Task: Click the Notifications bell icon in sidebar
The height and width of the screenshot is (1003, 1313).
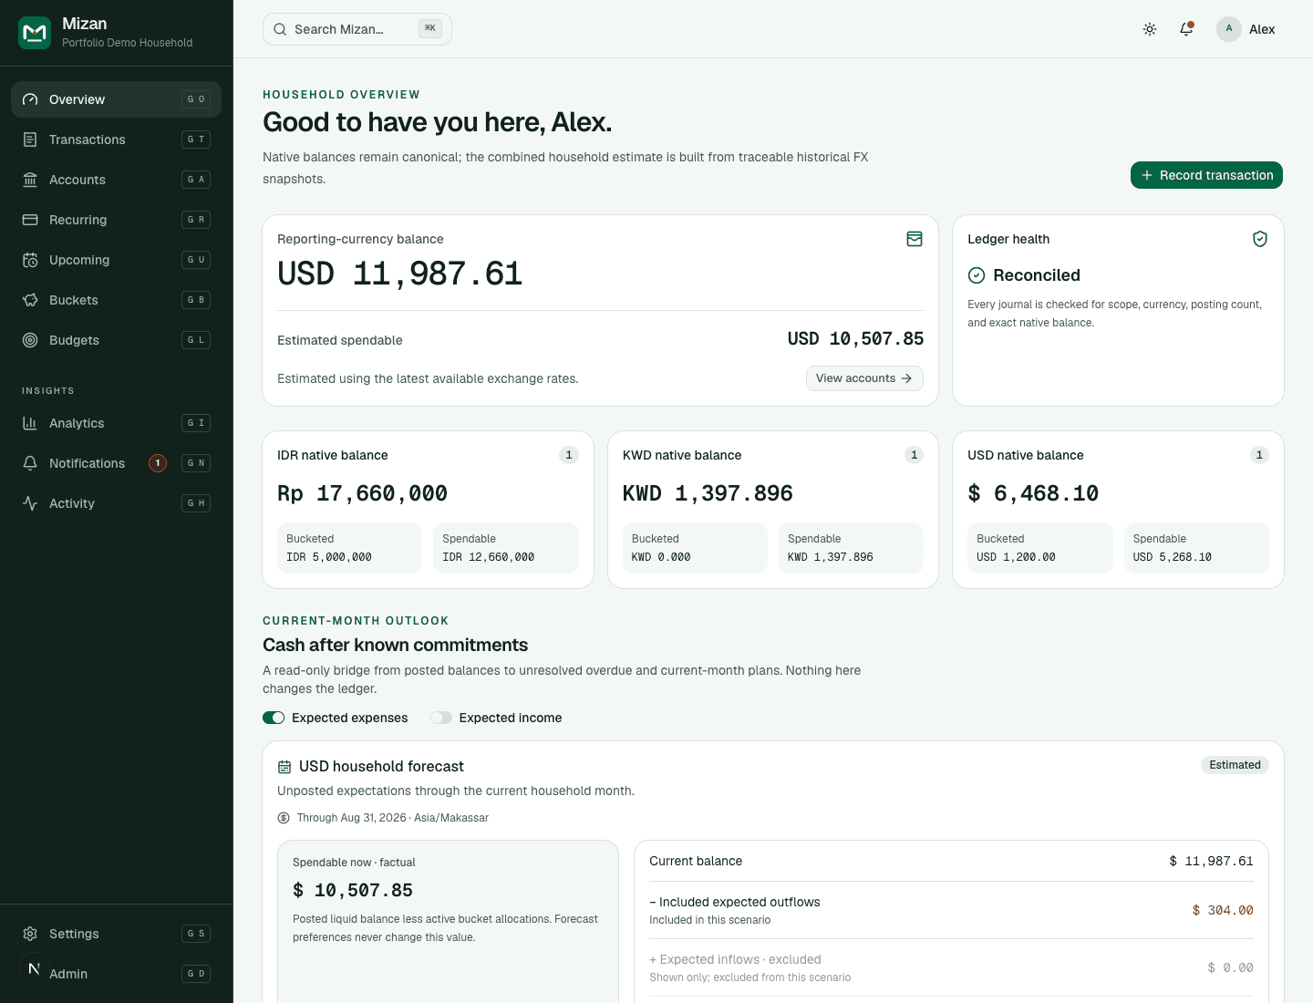Action: pos(30,463)
